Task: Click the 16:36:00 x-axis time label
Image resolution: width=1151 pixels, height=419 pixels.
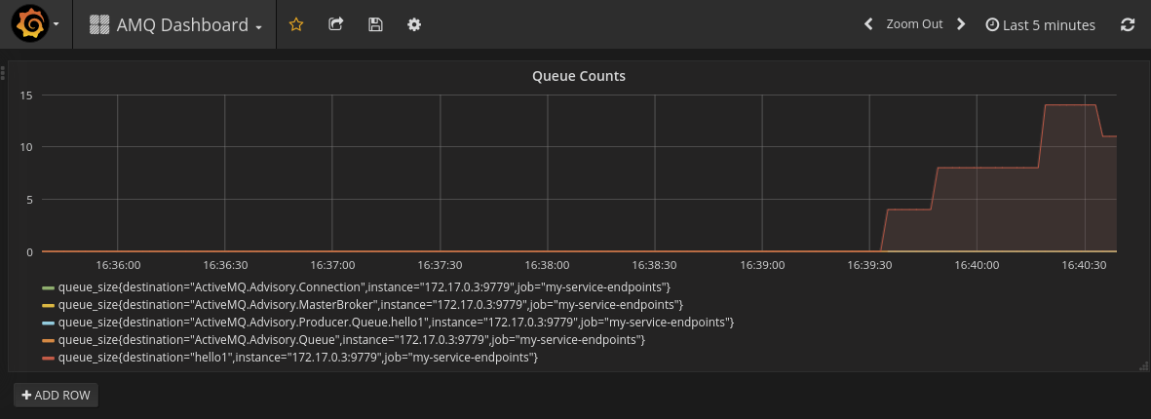Action: (x=118, y=264)
